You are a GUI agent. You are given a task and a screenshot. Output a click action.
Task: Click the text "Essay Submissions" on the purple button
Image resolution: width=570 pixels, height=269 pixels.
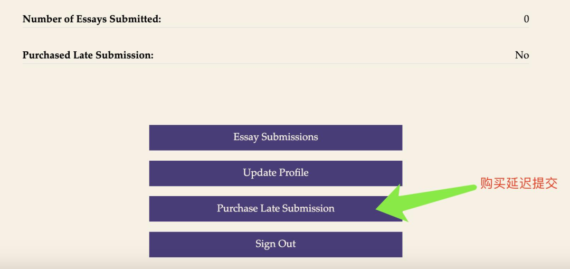pos(275,137)
